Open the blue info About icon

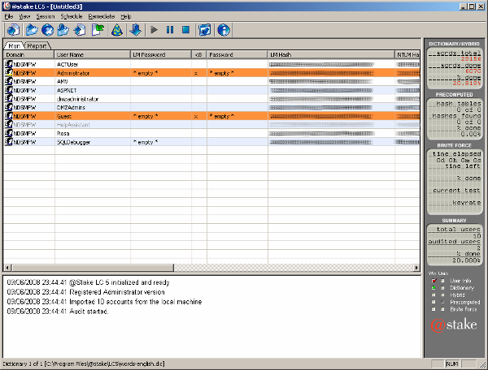[x=224, y=30]
